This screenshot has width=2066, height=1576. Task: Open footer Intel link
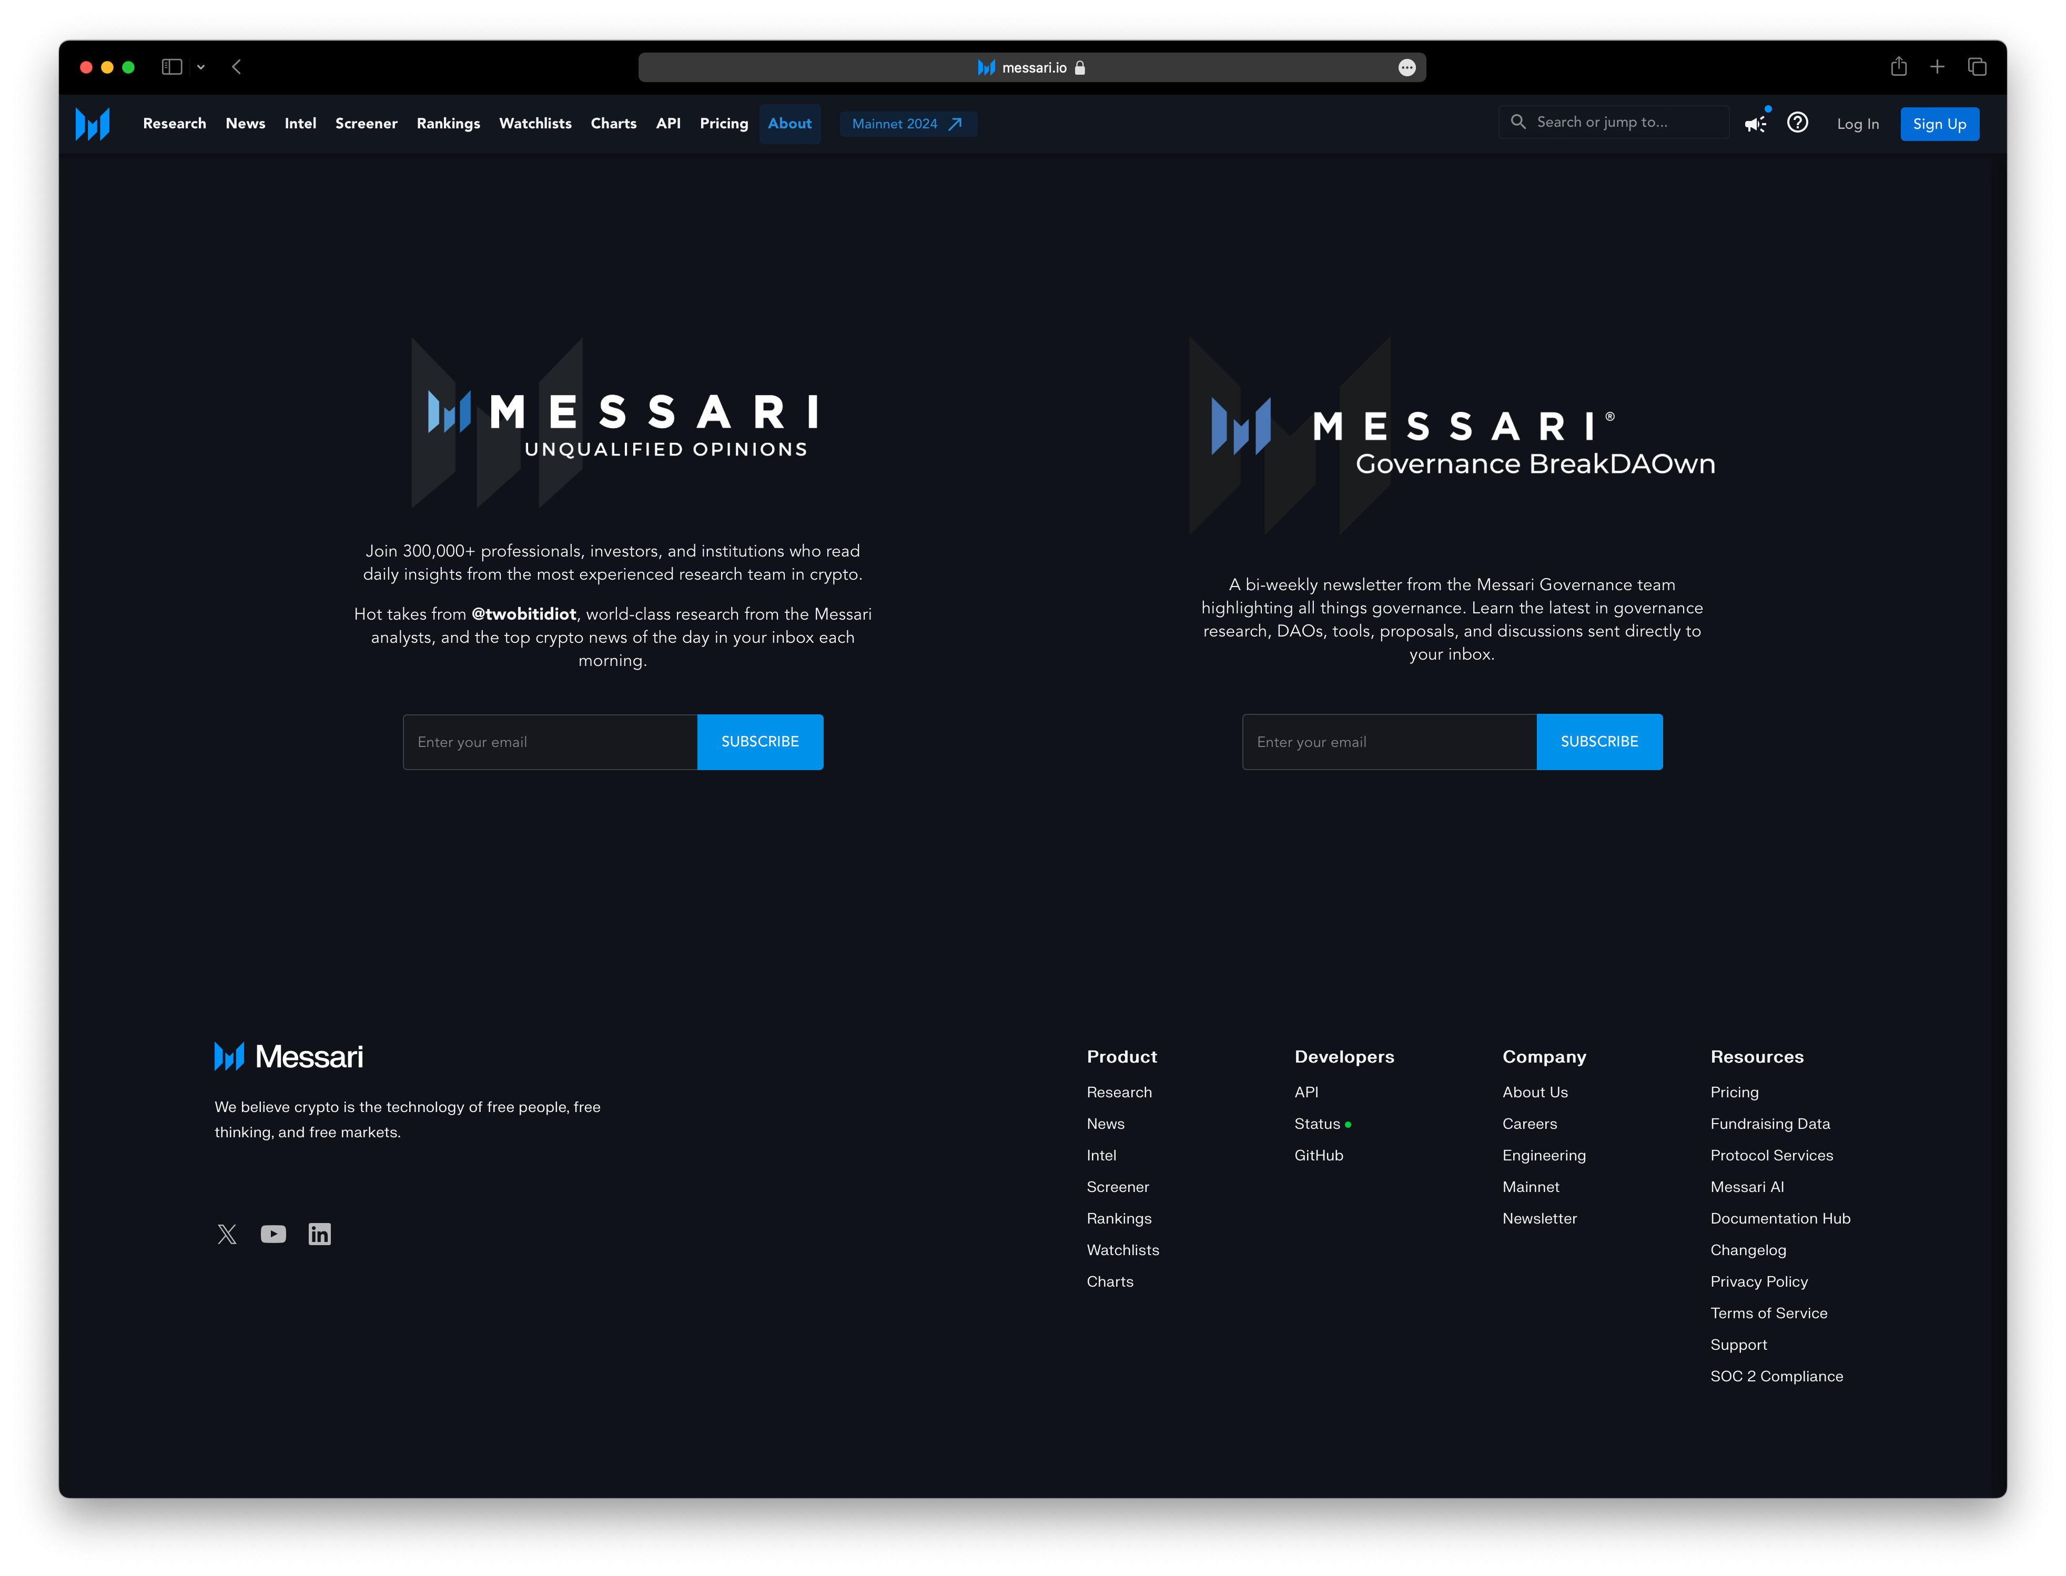coord(1102,1156)
